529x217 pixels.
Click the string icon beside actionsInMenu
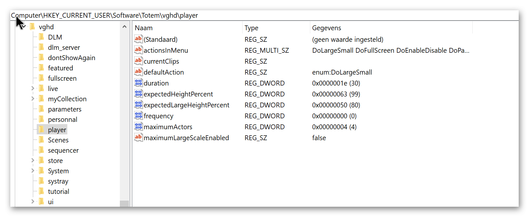(x=138, y=50)
